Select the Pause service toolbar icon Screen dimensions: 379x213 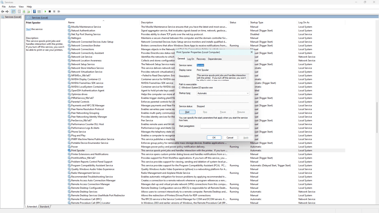pos(54,11)
